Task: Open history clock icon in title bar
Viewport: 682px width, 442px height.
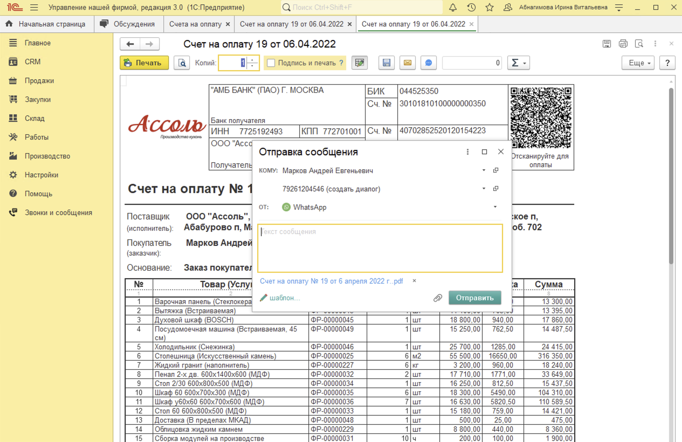Action: 471,8
